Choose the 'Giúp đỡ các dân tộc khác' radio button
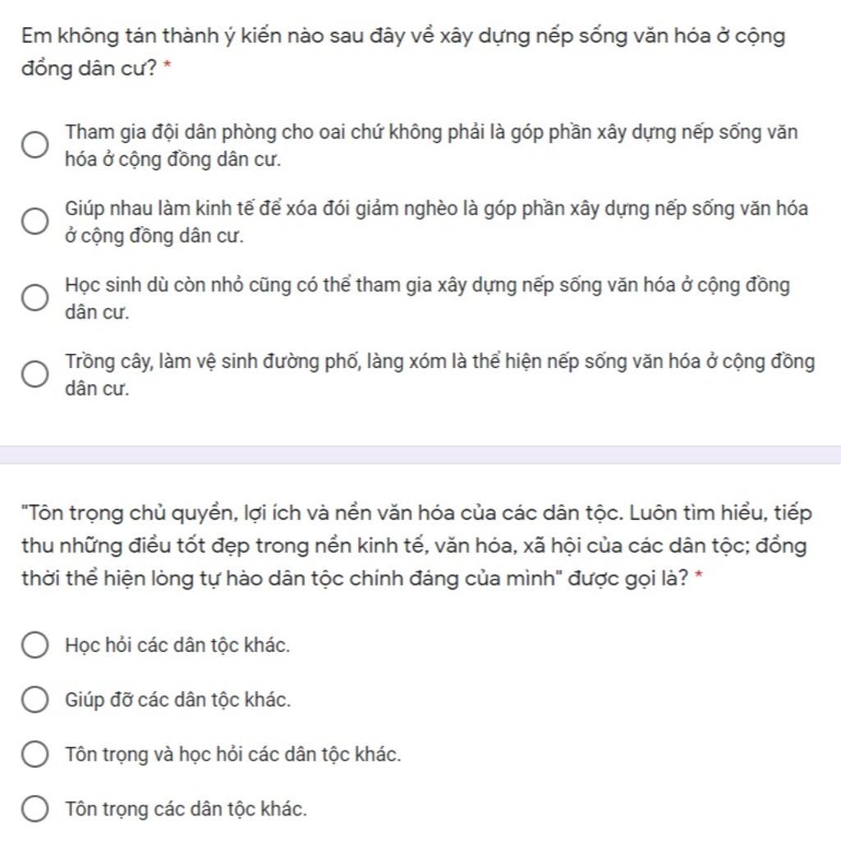The width and height of the screenshot is (841, 854). [34, 700]
